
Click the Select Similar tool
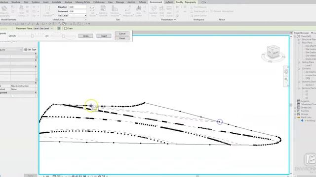click(198, 16)
